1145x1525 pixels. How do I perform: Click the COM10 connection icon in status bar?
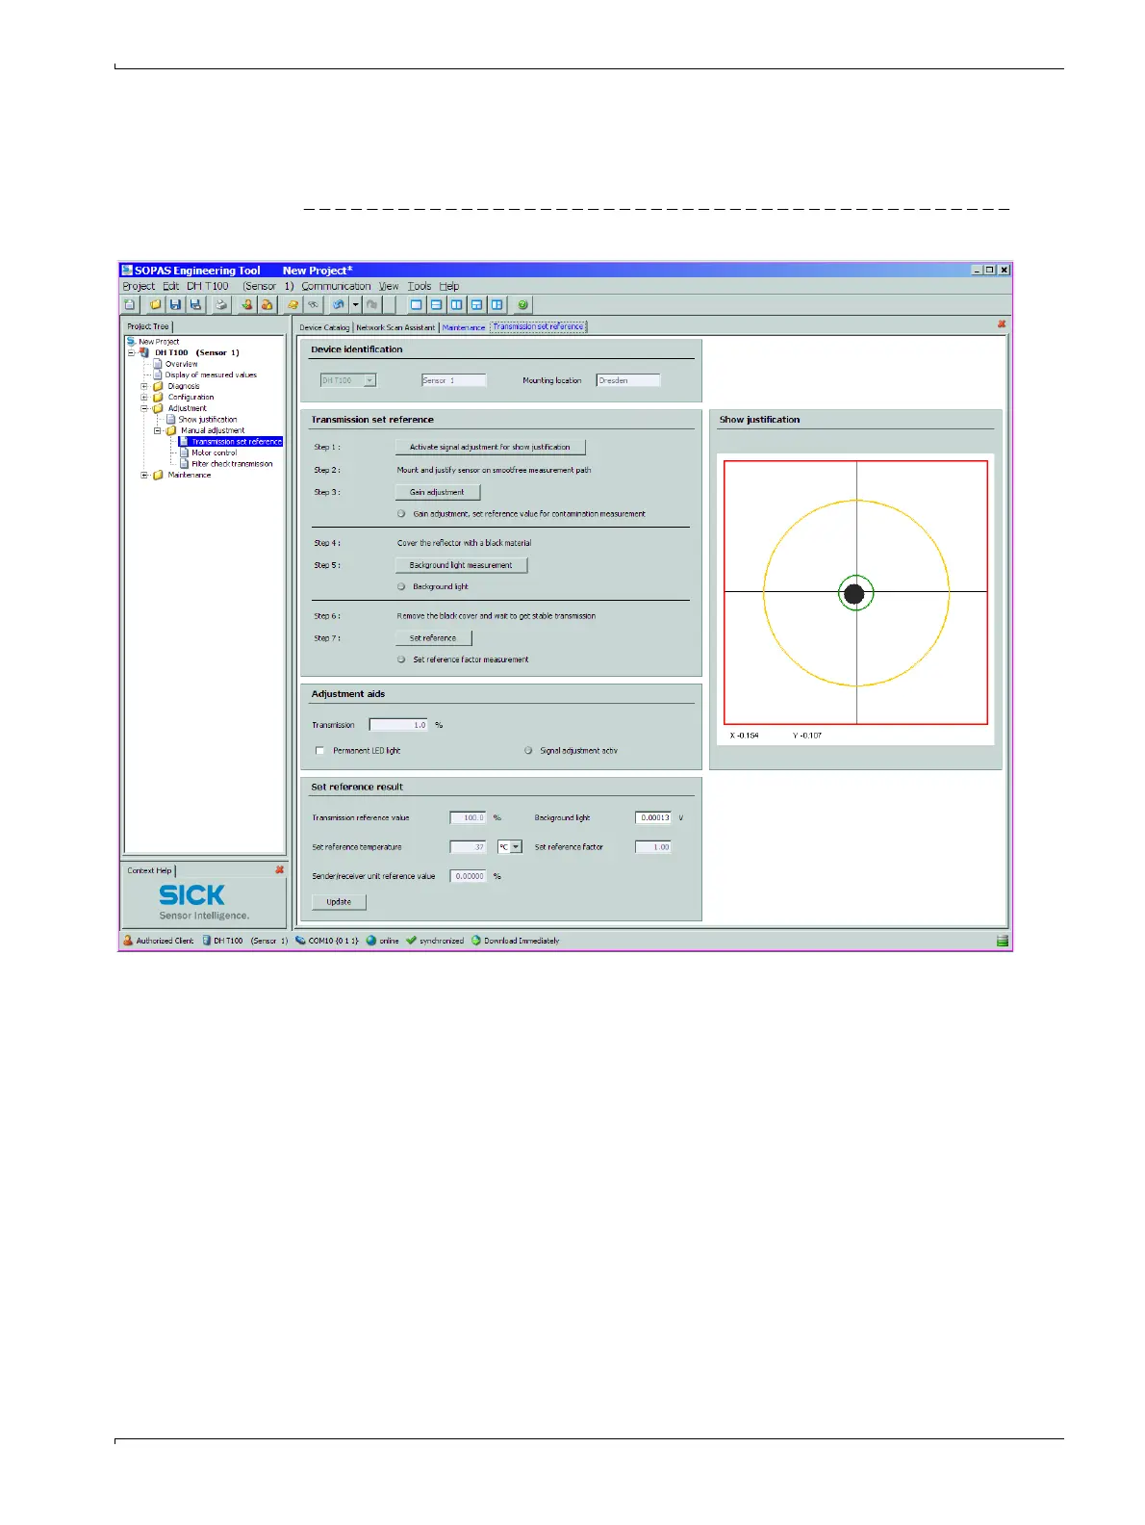click(300, 941)
